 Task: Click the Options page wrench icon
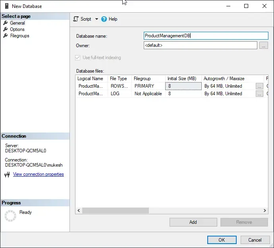coord(6,29)
